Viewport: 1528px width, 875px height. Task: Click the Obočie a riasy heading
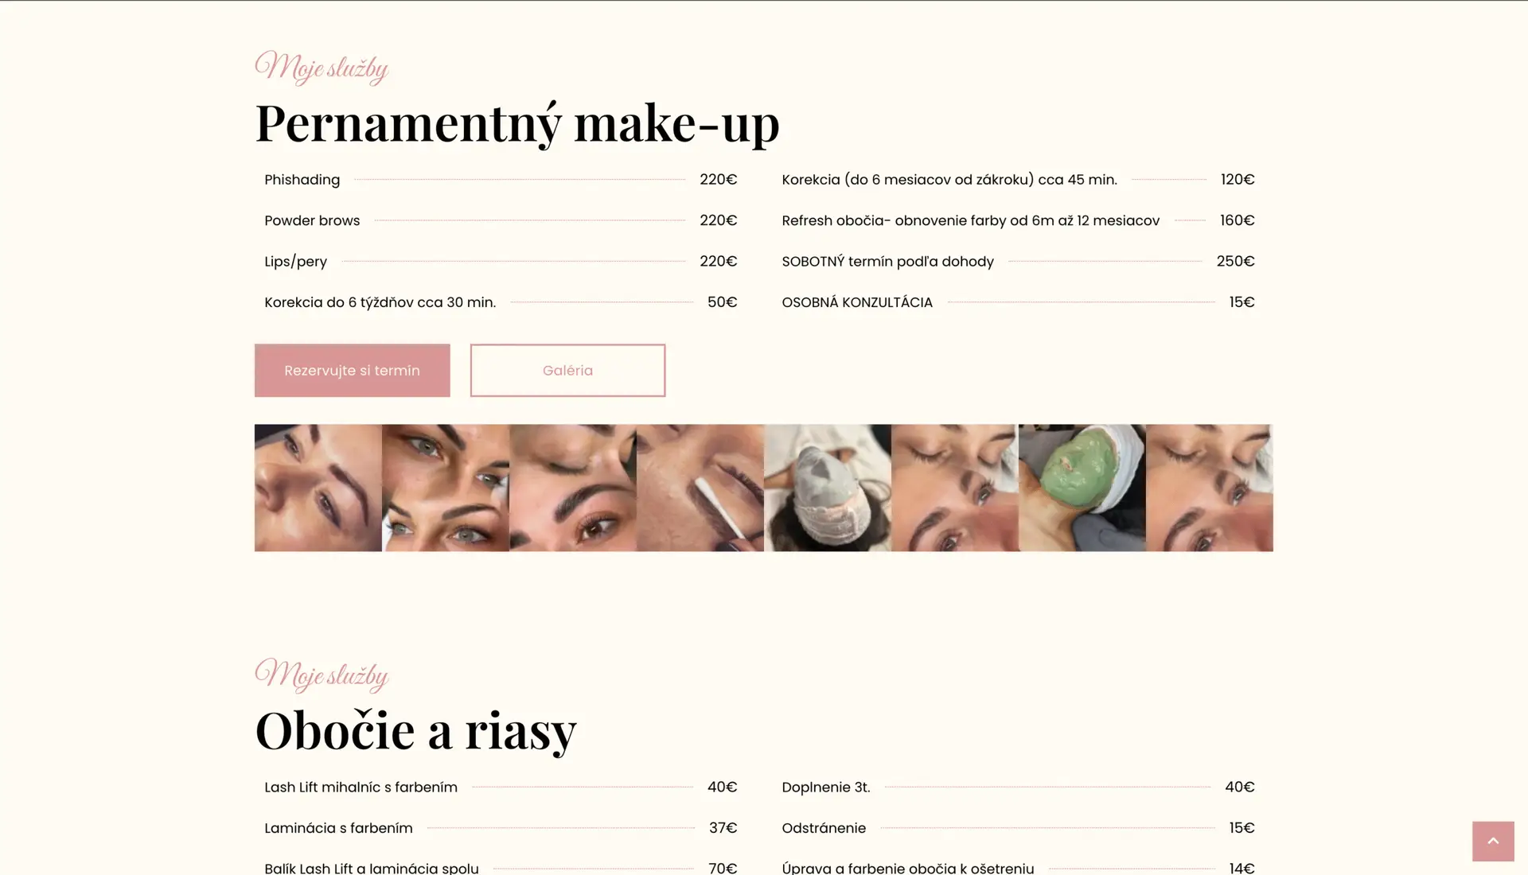tap(415, 730)
